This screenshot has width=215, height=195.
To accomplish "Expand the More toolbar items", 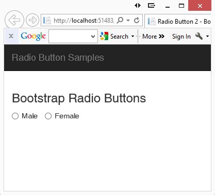I will (153, 37).
